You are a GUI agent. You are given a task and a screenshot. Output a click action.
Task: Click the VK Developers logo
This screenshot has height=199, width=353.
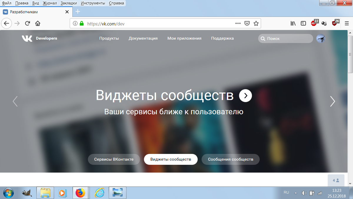(39, 38)
